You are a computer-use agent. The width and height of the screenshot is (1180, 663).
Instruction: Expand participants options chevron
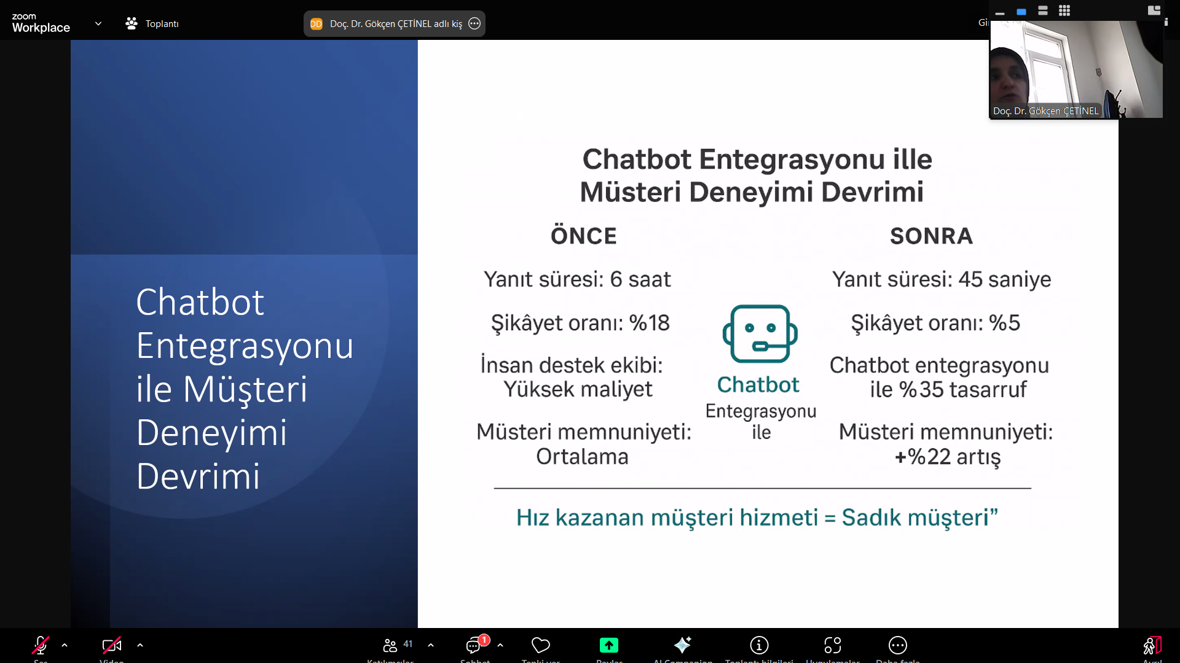[x=431, y=645]
